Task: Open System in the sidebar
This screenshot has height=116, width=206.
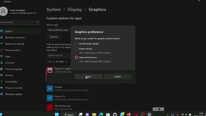Action: pyautogui.click(x=20, y=31)
